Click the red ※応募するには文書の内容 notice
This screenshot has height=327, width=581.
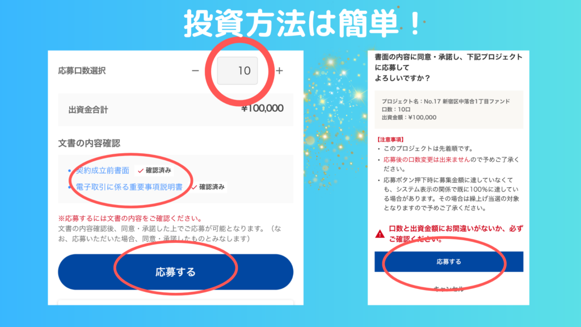130,219
